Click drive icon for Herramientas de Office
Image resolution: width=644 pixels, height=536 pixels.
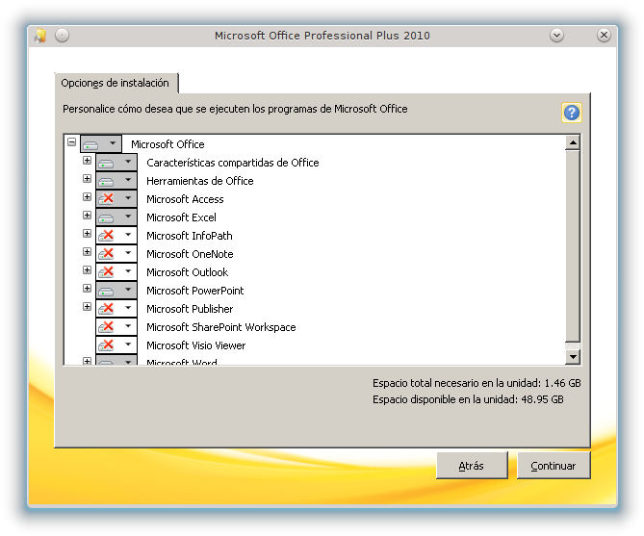click(107, 181)
